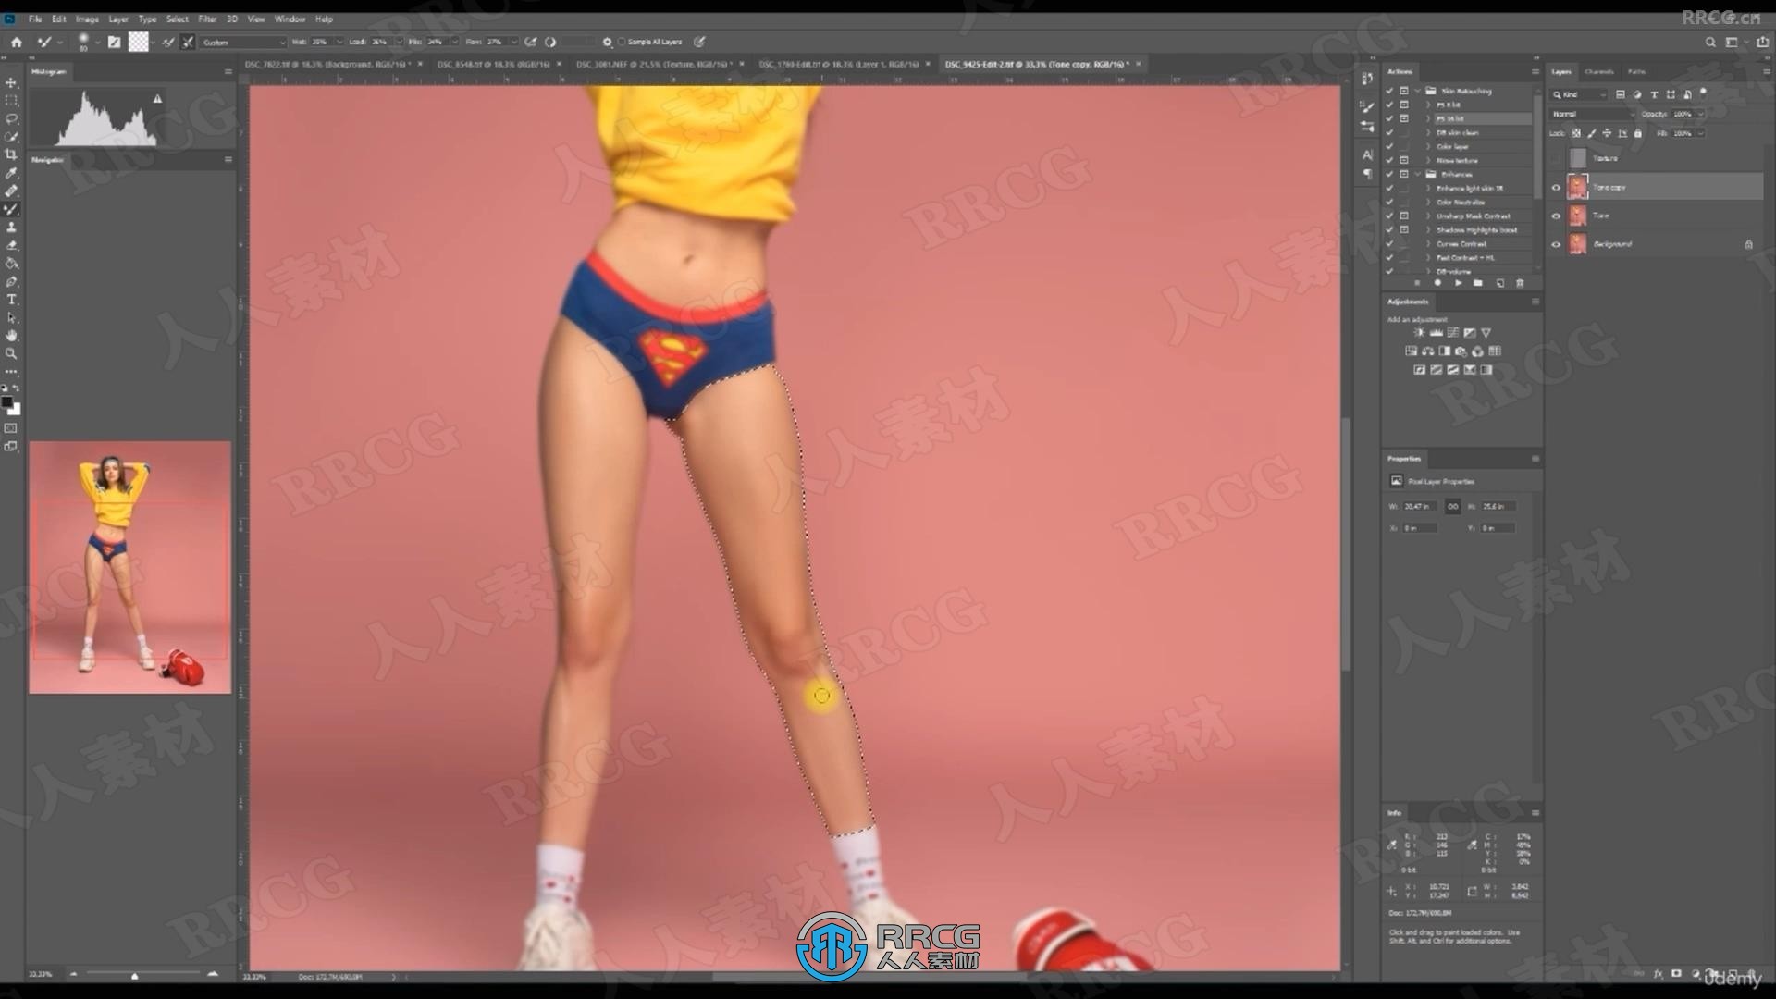Open the Custom brush combination dropdown

[x=243, y=42]
